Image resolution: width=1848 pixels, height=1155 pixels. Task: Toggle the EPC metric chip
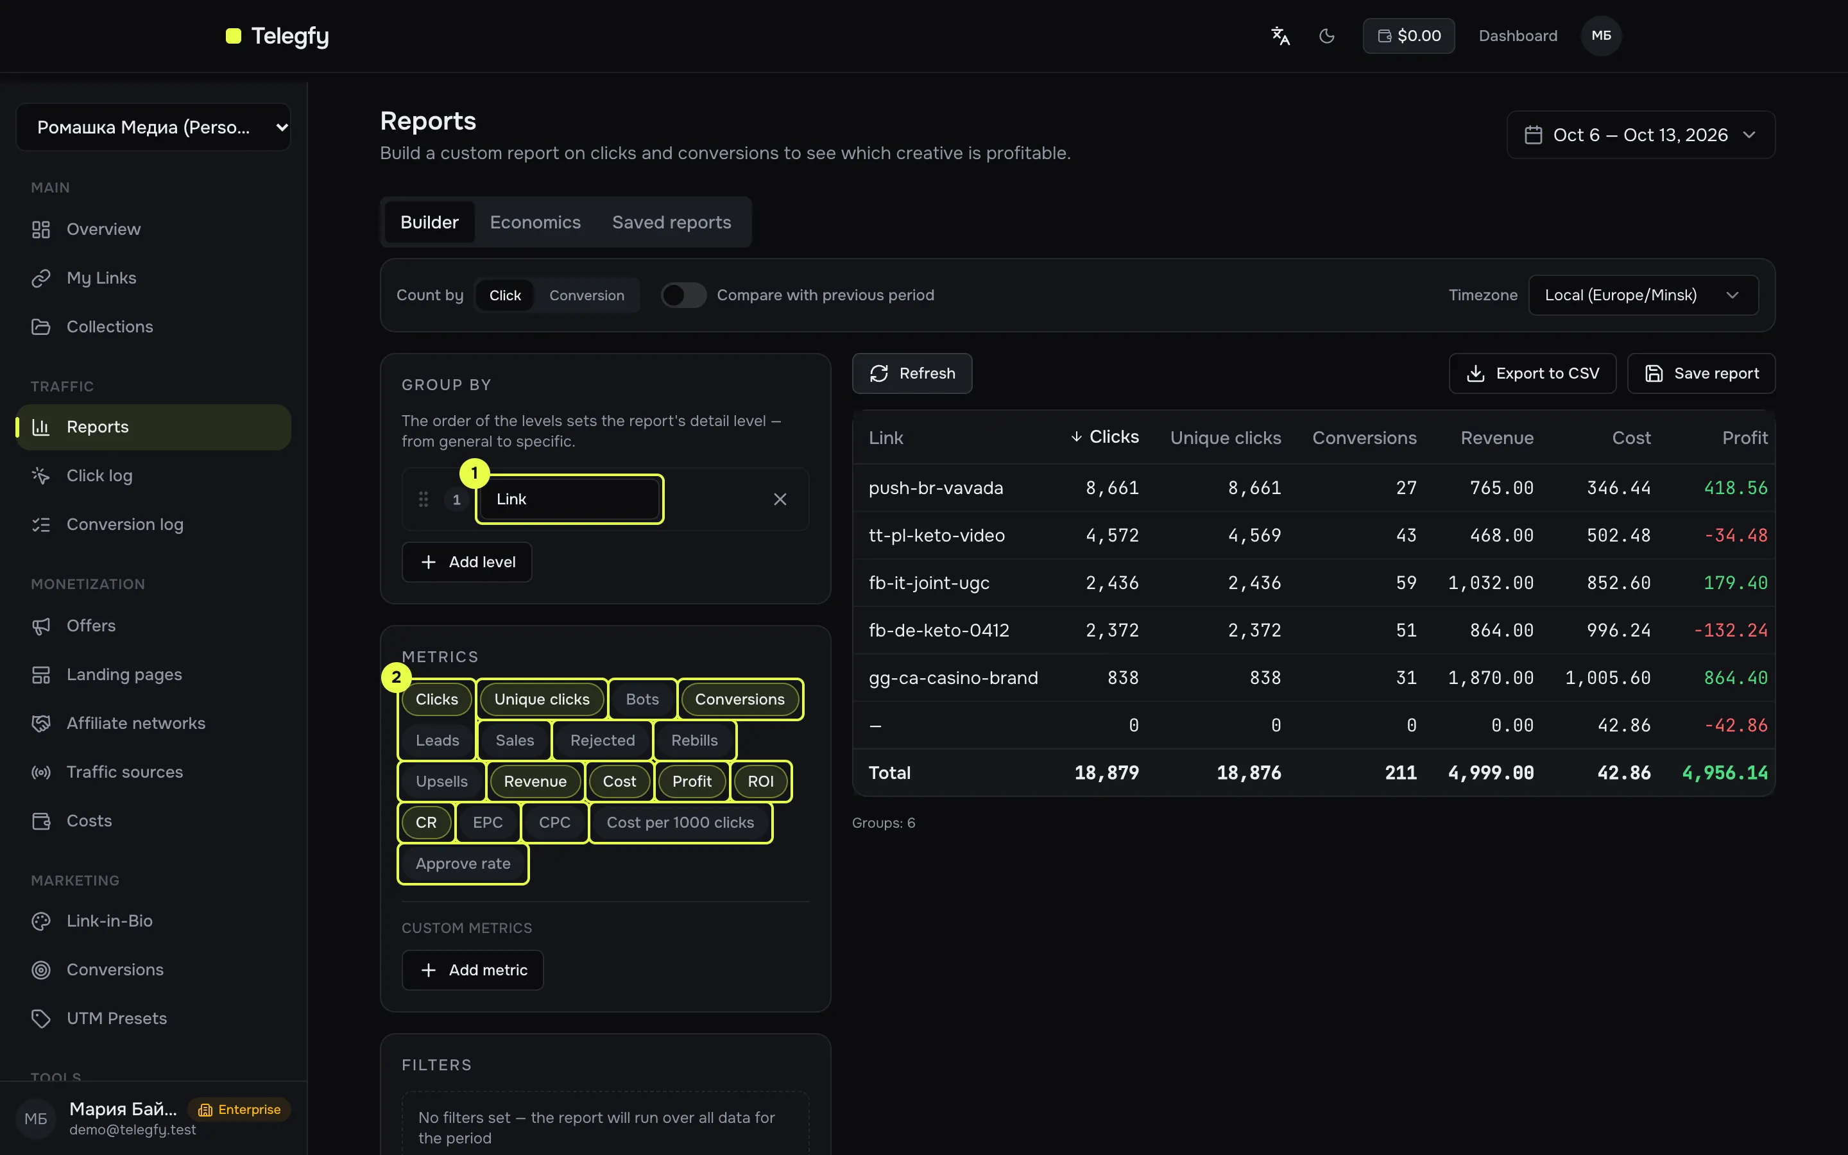pos(487,823)
